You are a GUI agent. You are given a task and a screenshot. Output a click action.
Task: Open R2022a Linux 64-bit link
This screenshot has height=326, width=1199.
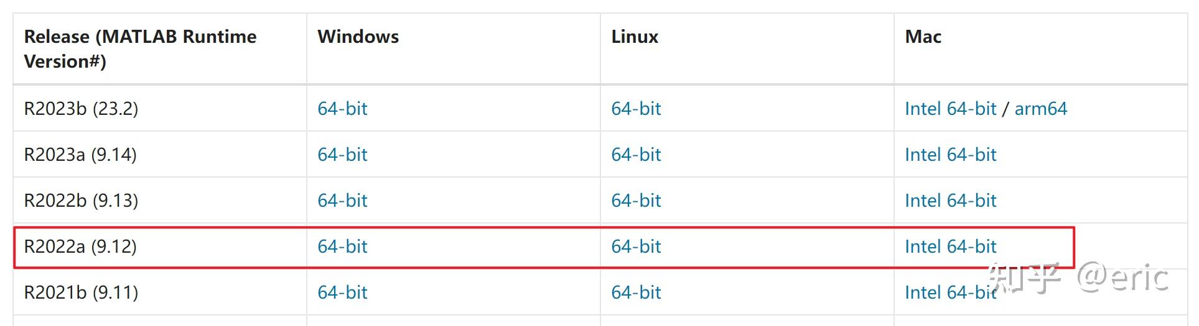(x=636, y=247)
